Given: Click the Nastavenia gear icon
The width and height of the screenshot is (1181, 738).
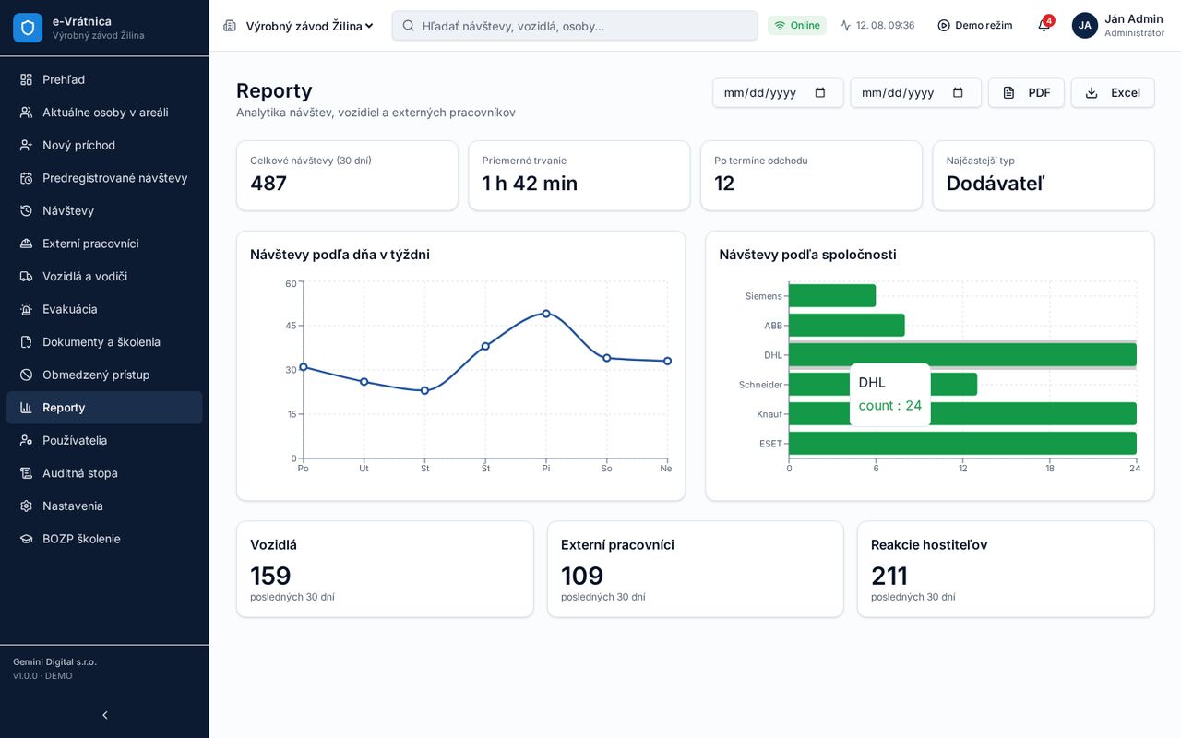Looking at the screenshot, I should tap(26, 506).
